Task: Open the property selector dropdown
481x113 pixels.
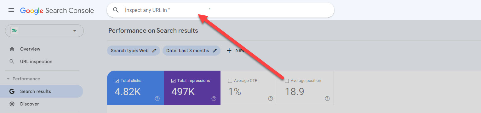Action: 44,31
